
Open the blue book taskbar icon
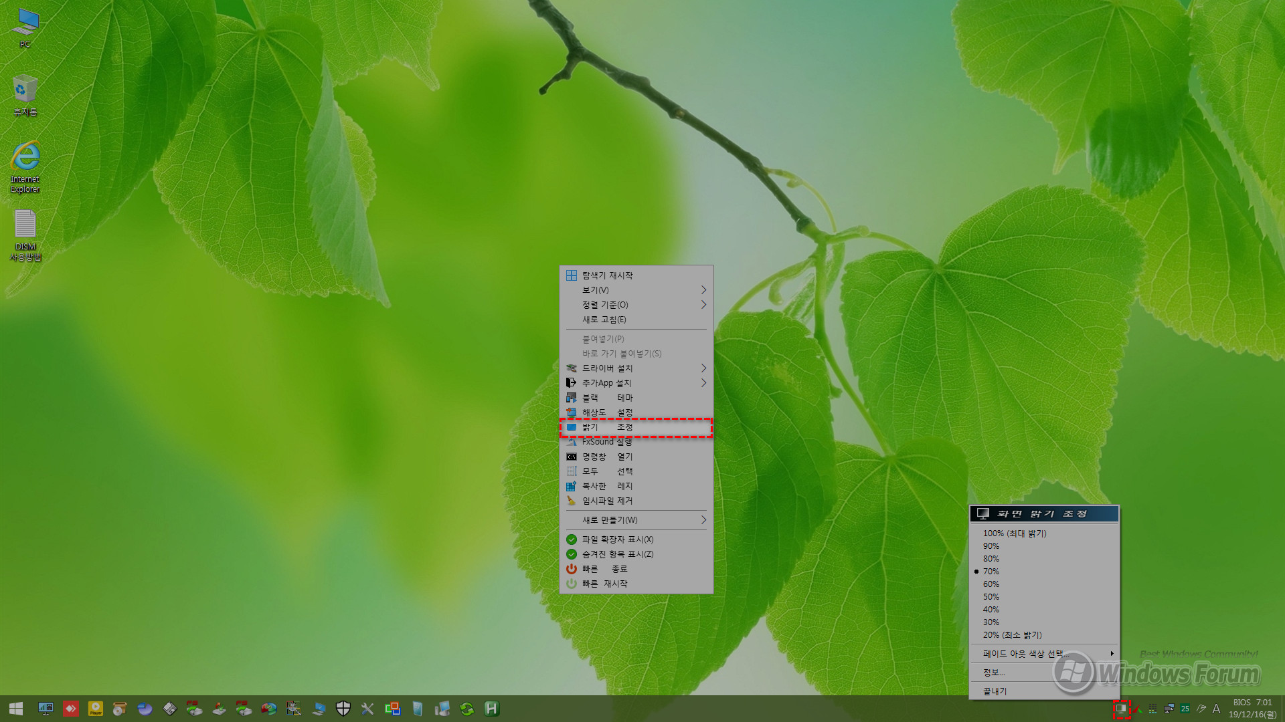(x=418, y=709)
